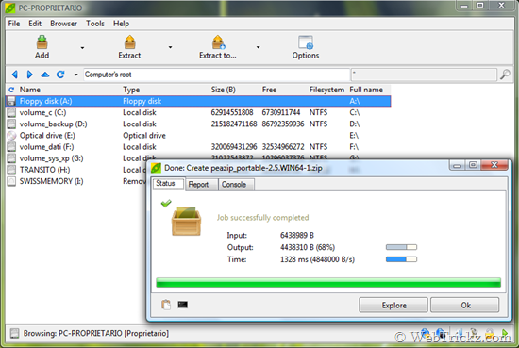Switch to the Report tab
Viewport: 519px width, 348px height.
pyautogui.click(x=198, y=185)
